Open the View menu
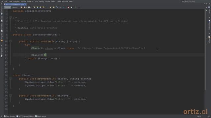The width and height of the screenshot is (211, 118). click(x=10, y=1)
